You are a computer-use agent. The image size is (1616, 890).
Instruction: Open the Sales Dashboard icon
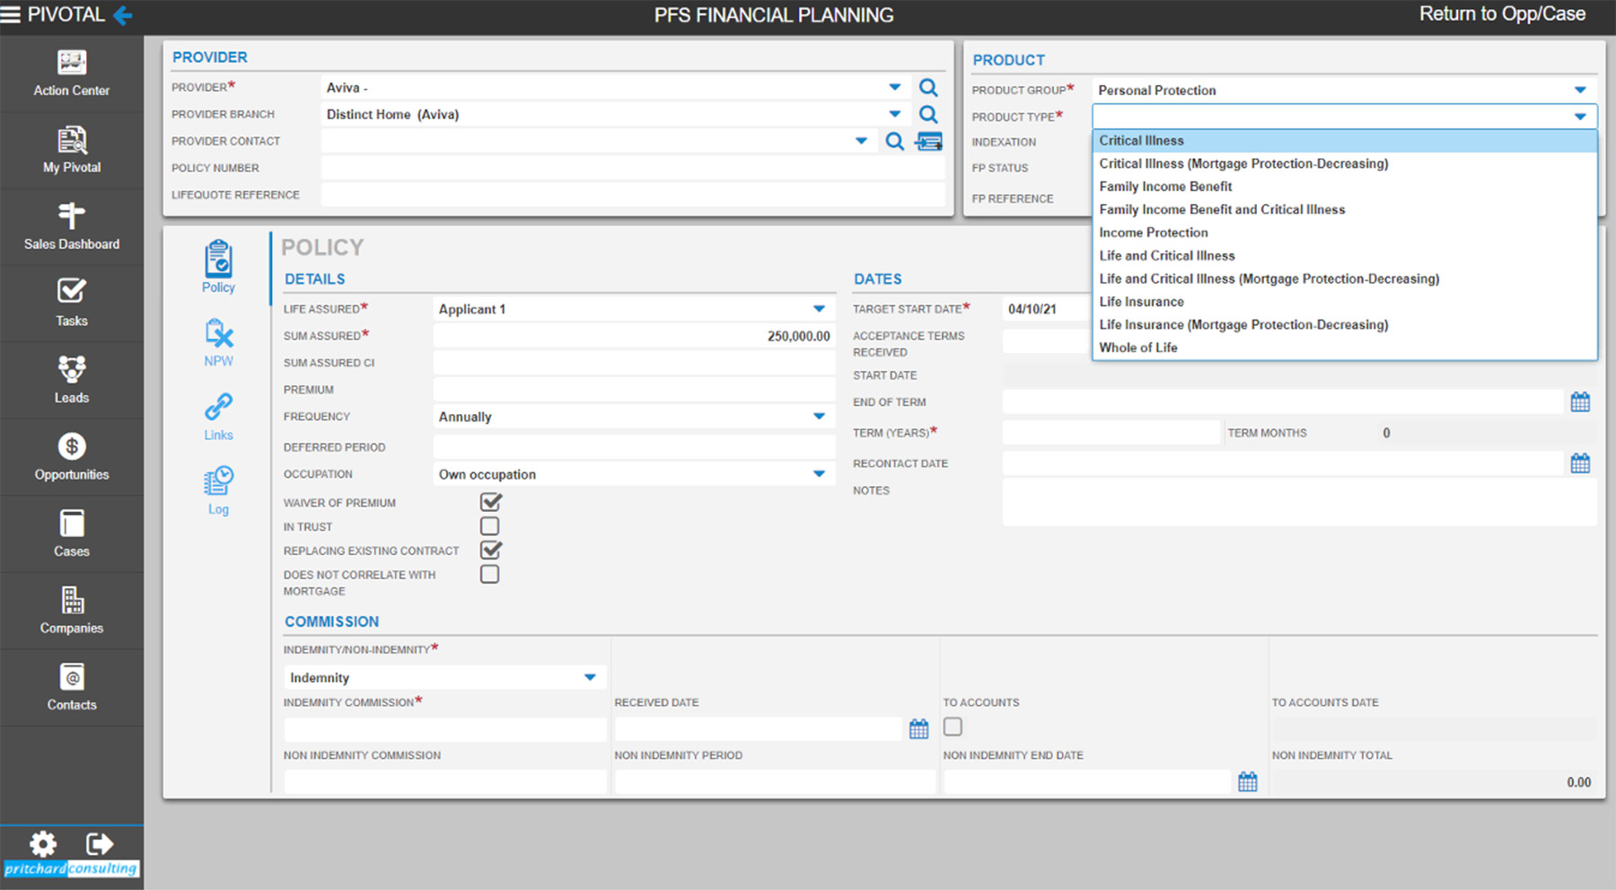[x=71, y=226]
